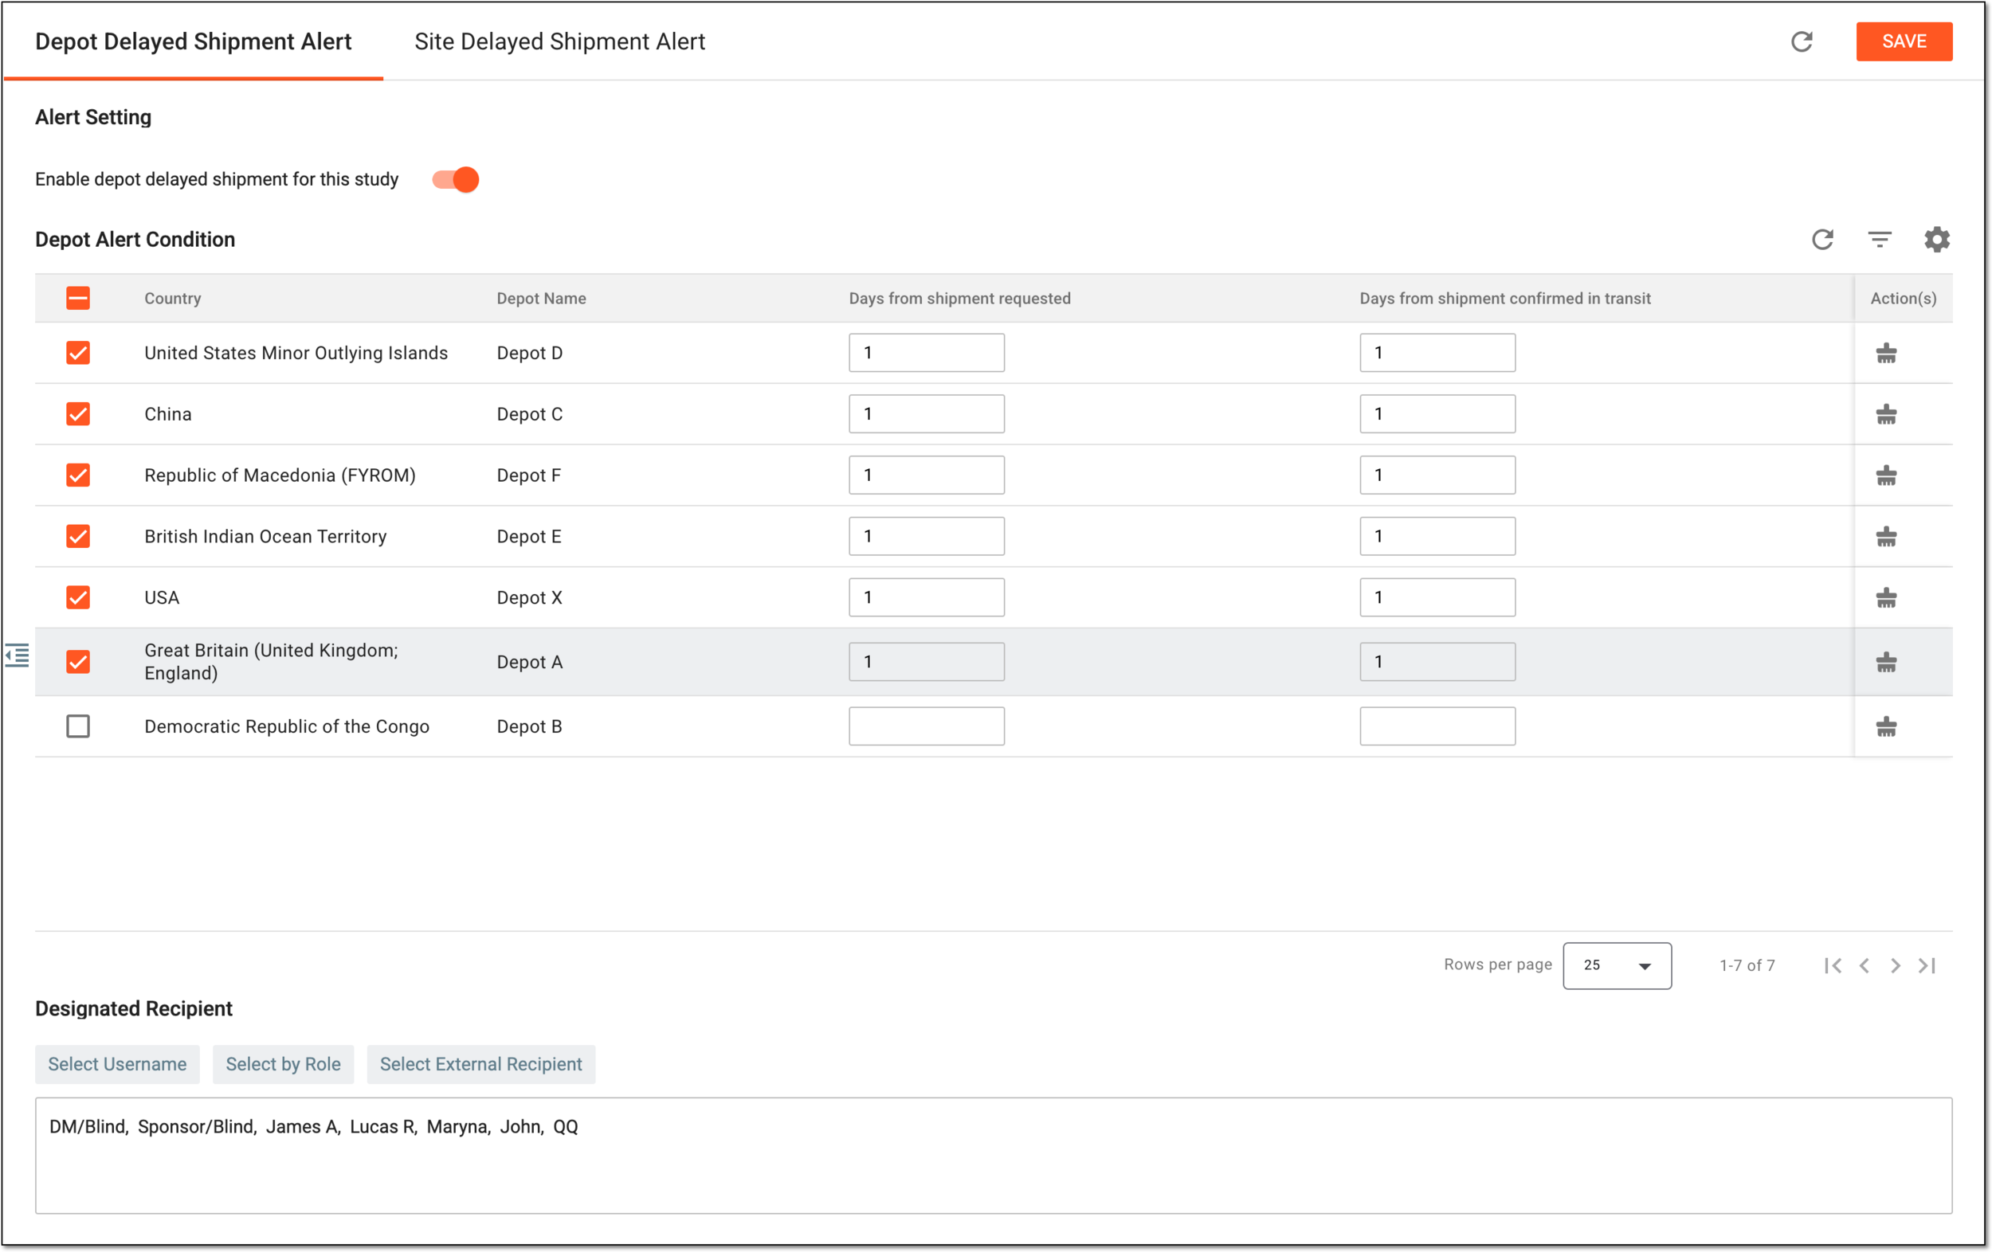Uncheck the USA row checkbox
This screenshot has height=1252, width=1992.
click(78, 598)
